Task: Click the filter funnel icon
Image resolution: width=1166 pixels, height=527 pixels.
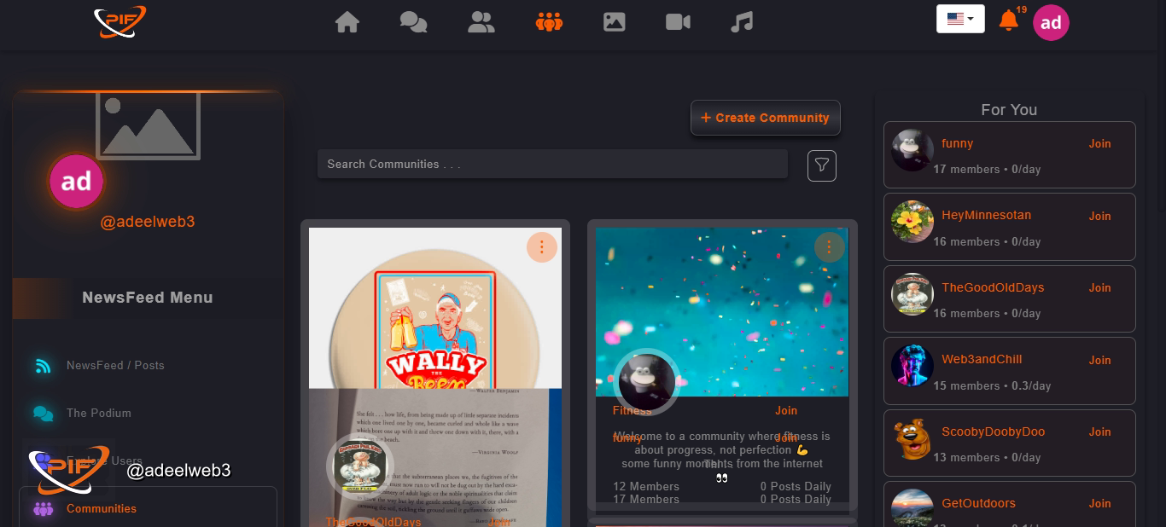Action: [x=822, y=165]
